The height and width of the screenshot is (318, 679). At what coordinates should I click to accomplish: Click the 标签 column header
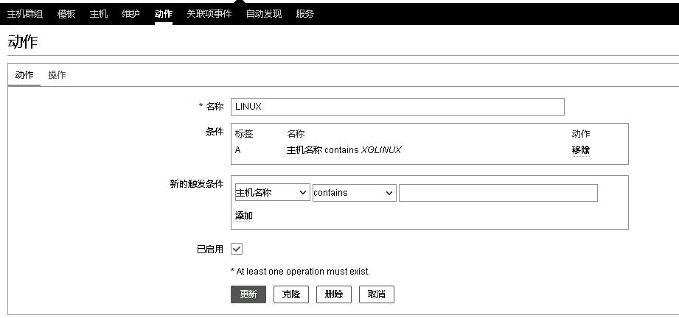[x=244, y=134]
